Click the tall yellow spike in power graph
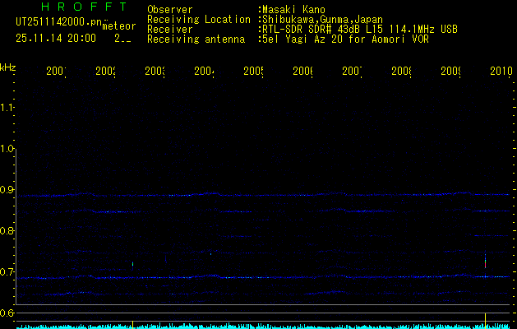The image size is (517, 329). click(x=486, y=320)
